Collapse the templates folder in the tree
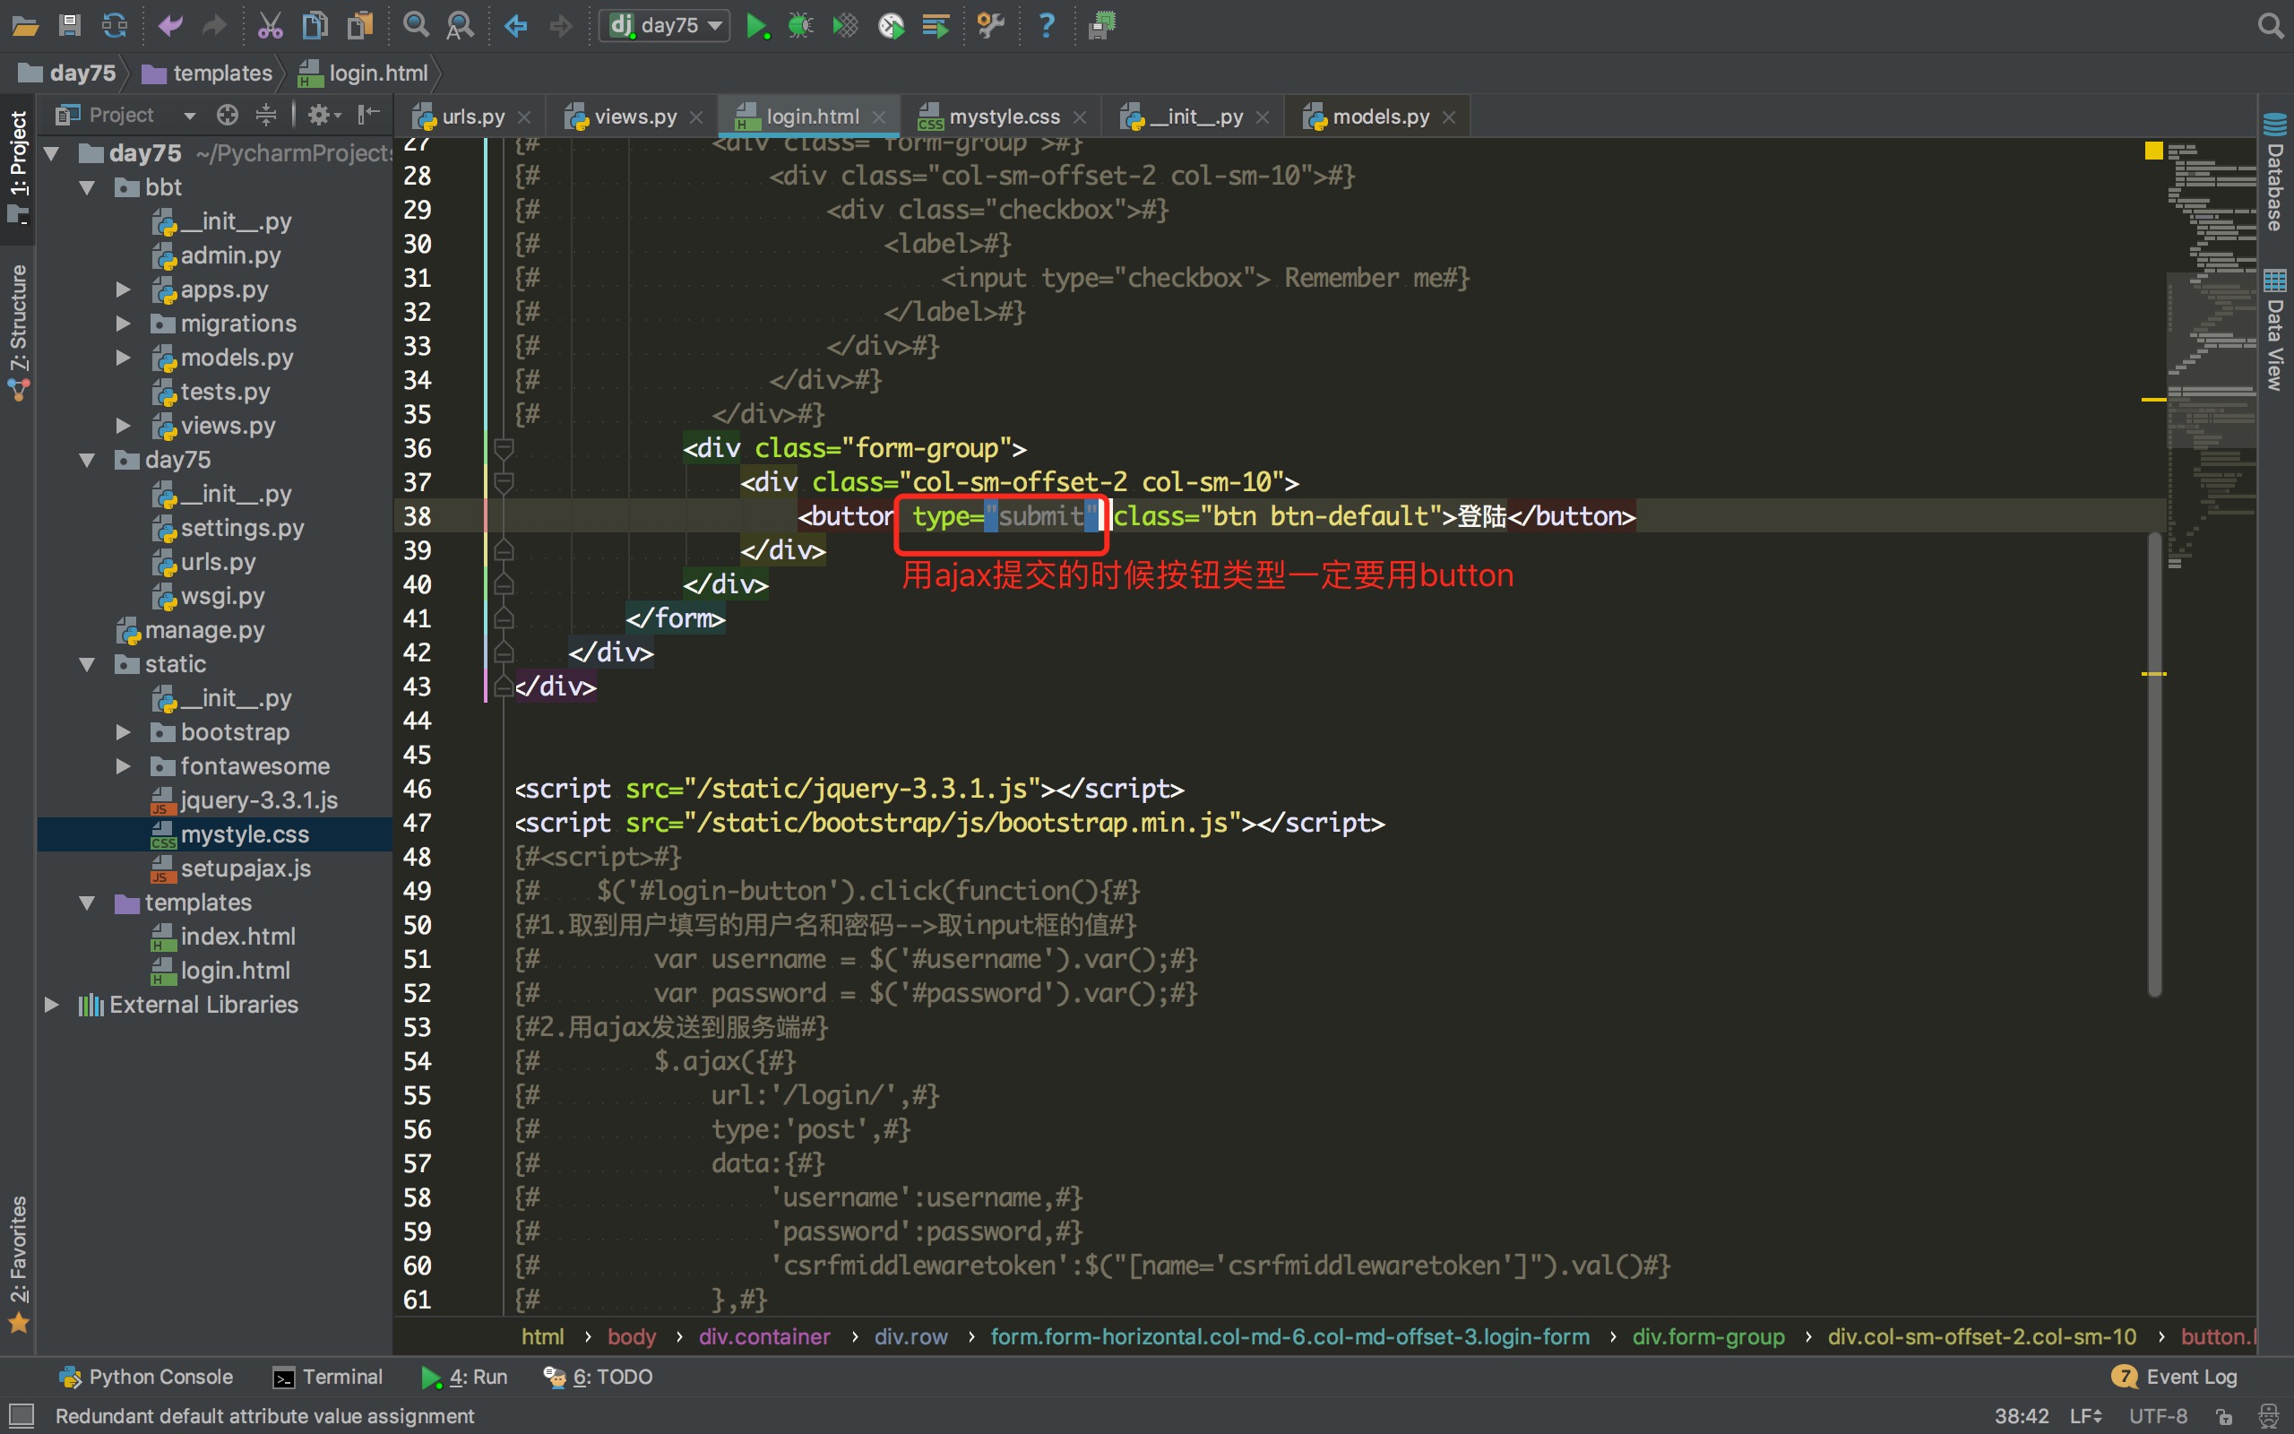 pos(87,902)
